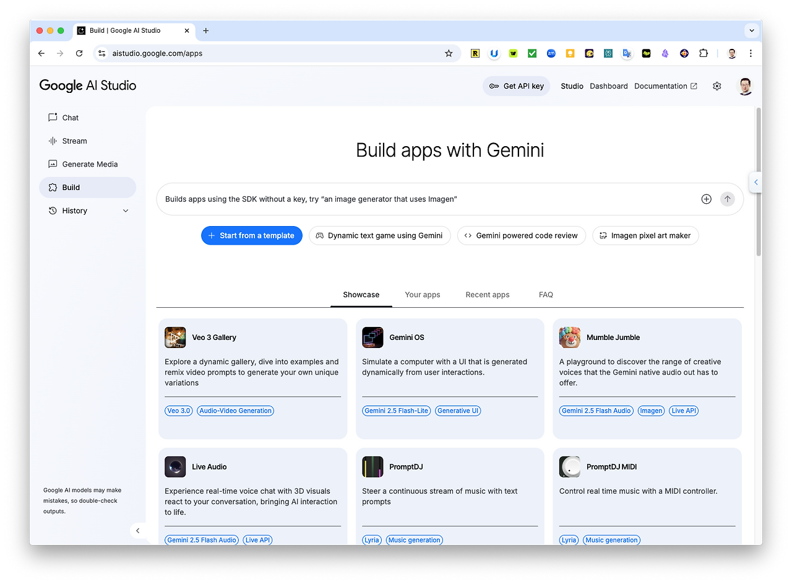Open the PromptDJ MIDI app card
This screenshot has width=792, height=584.
[647, 497]
